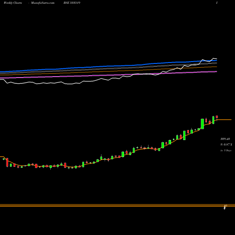Screen dimensions: 235x235
Task: Click the last red candlestick on chart
Action: click(x=217, y=117)
